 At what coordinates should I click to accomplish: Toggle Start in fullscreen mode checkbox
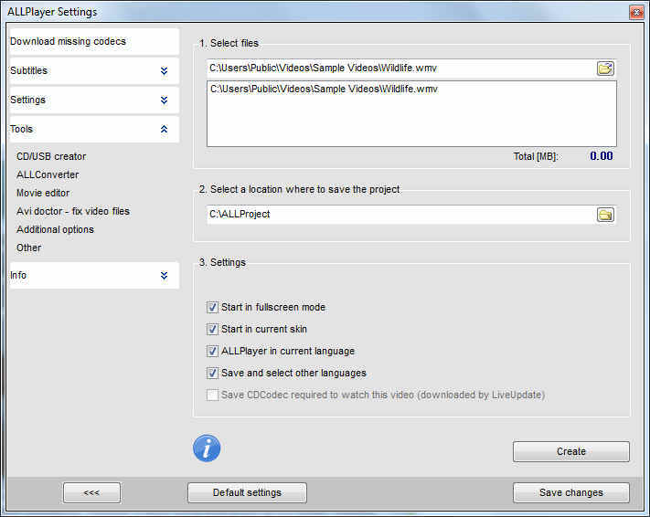tap(213, 308)
